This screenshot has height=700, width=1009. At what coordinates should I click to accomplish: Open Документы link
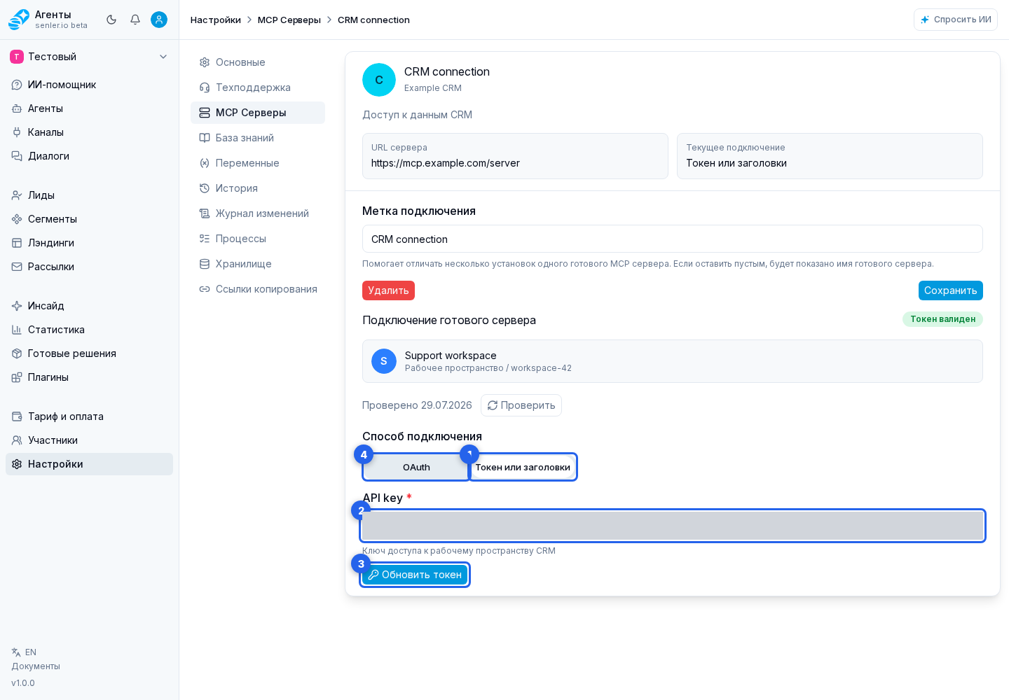[x=36, y=666]
